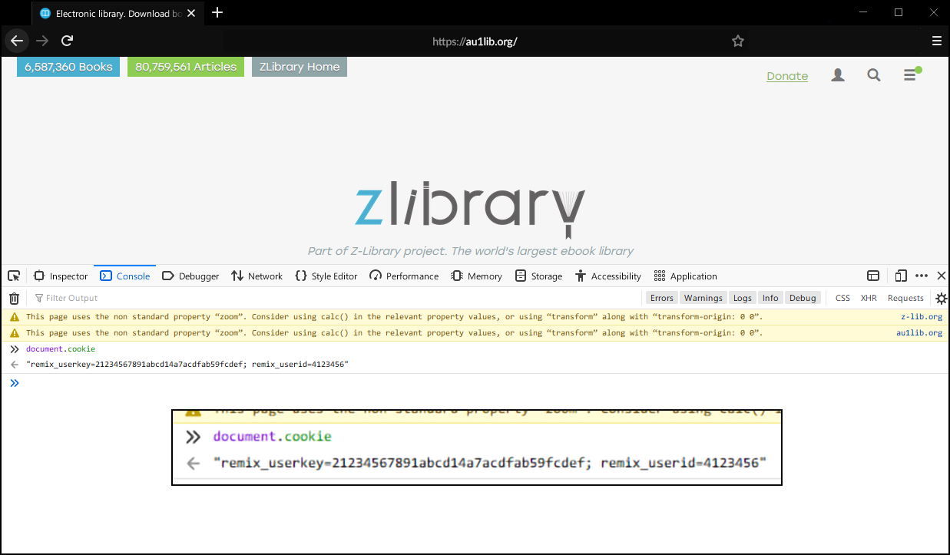Open the Performance tab
This screenshot has height=555, width=950.
point(404,276)
